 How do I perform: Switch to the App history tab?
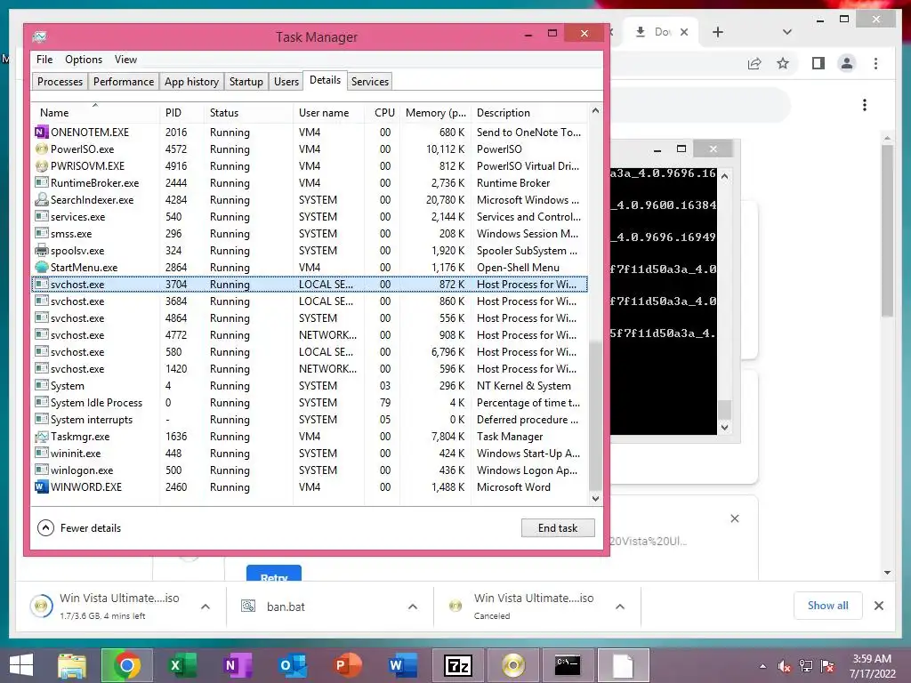pos(191,81)
